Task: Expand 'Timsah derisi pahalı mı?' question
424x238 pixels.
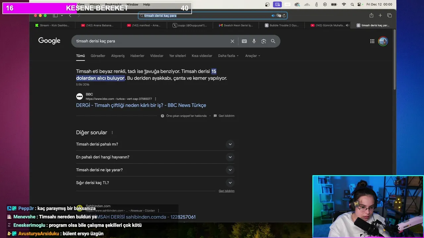Action: [x=155, y=144]
